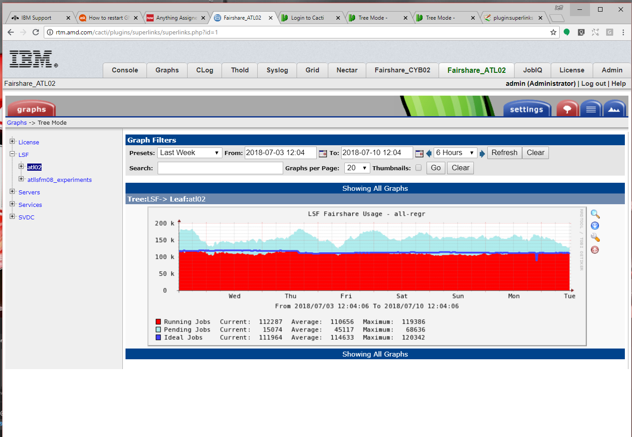Switch to tree view with red tree icon
Viewport: 632px width, 437px height.
tap(567, 109)
